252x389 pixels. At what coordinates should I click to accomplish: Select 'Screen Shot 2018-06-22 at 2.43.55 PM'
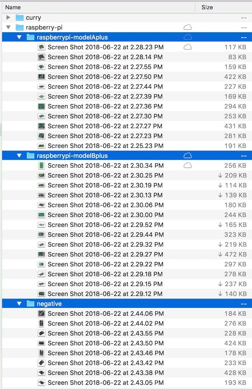click(106, 334)
